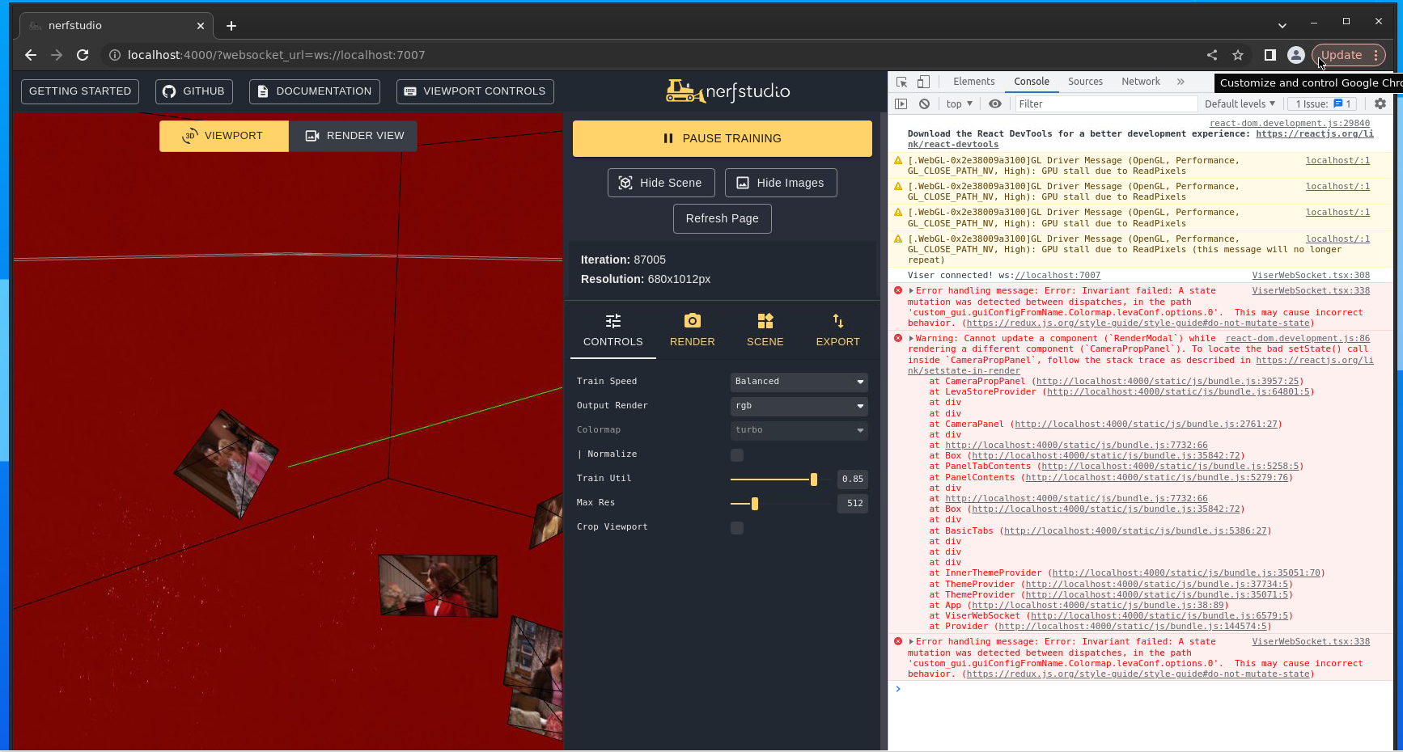This screenshot has height=752, width=1403.
Task: Open the Network tab in DevTools
Action: [x=1140, y=81]
